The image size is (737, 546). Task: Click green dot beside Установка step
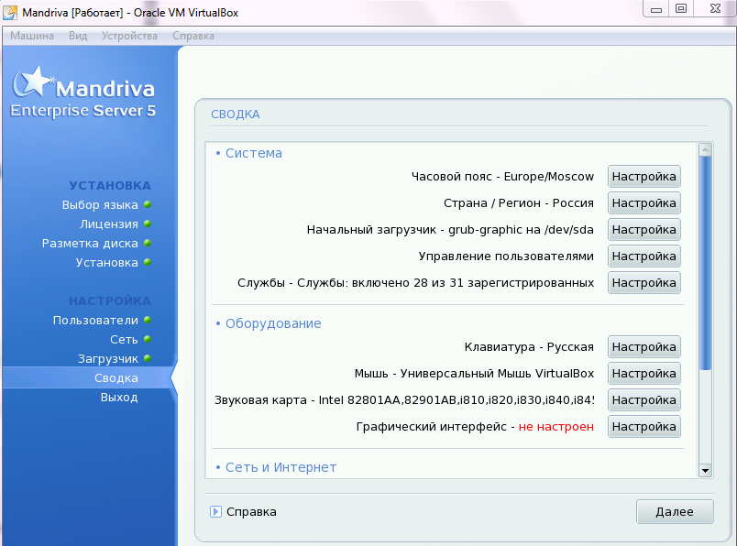[x=148, y=262]
